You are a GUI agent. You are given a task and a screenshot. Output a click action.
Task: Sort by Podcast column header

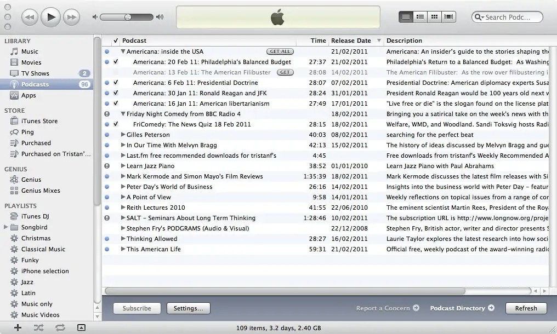208,41
